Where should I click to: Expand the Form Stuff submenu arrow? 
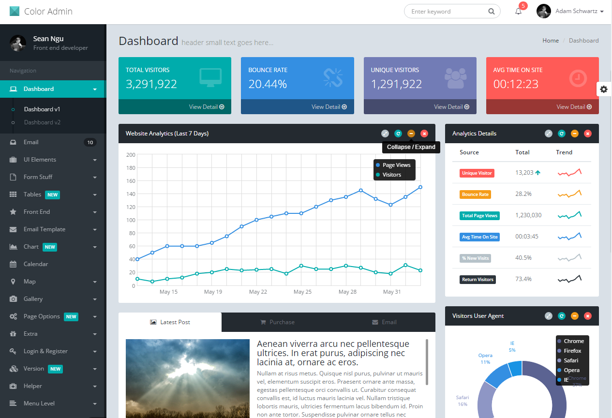click(95, 178)
